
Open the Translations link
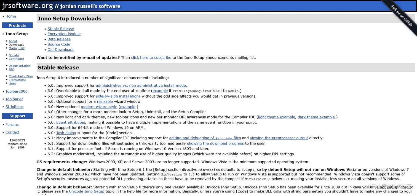point(17,80)
